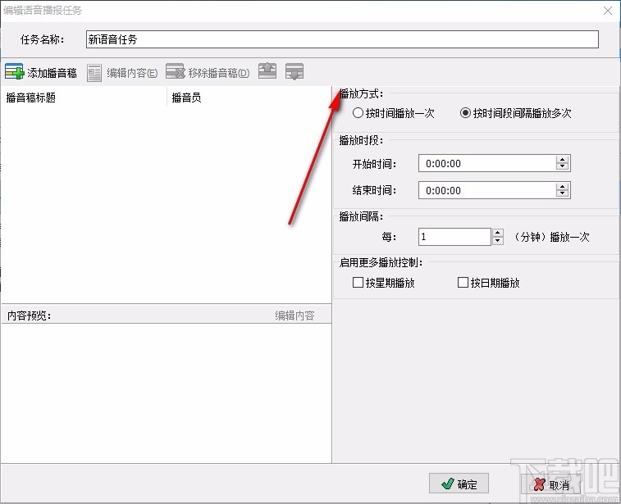This screenshot has width=621, height=504.
Task: Click the 添加播音稿 add script button
Action: (x=41, y=72)
